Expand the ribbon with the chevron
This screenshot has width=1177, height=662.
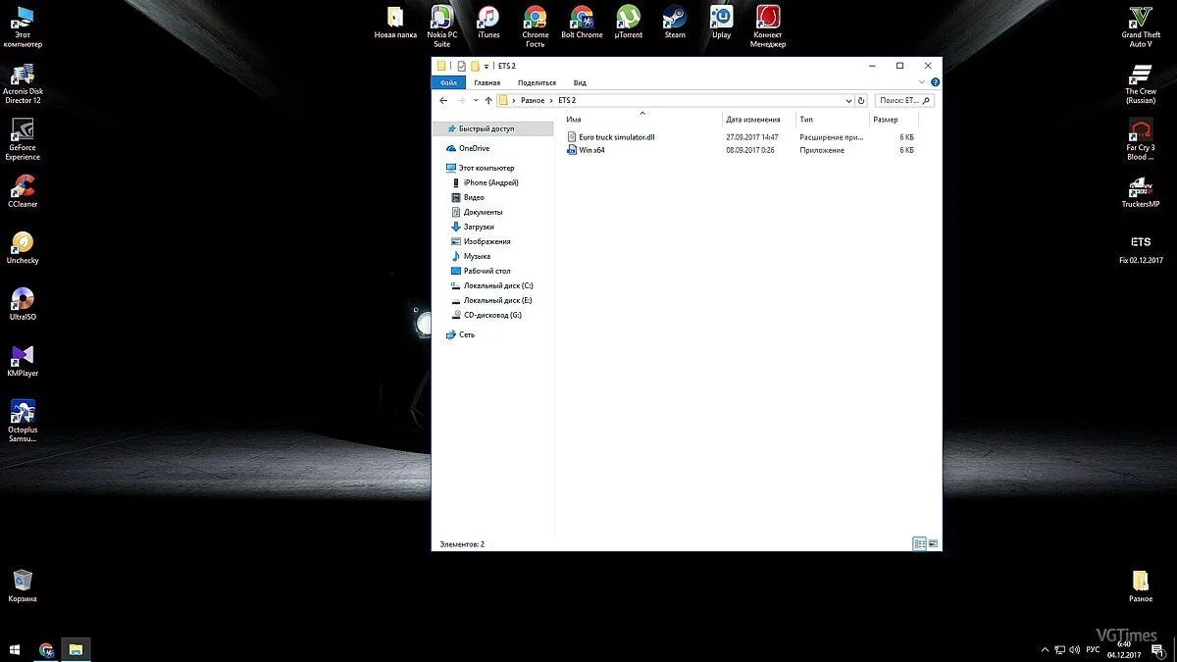coord(924,82)
